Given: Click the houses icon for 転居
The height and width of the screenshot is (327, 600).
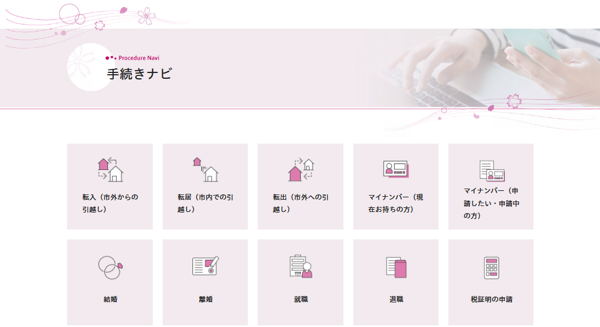Looking at the screenshot, I should pos(205,169).
